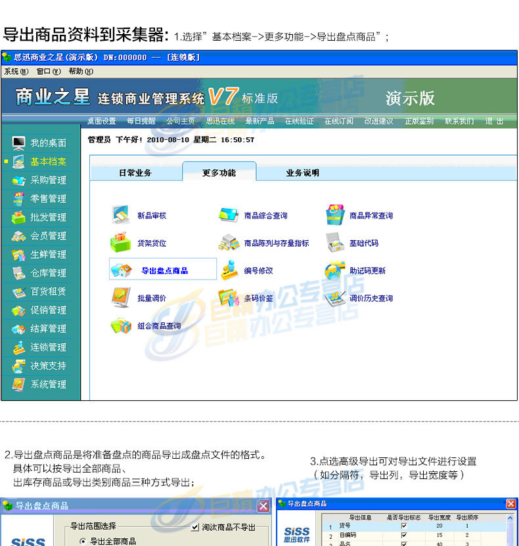Image resolution: width=519 pixels, height=546 pixels.
Task: Launch 商品异常查询 function
Action: pyautogui.click(x=359, y=215)
